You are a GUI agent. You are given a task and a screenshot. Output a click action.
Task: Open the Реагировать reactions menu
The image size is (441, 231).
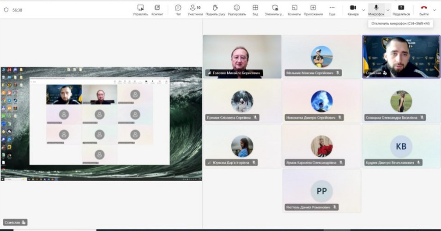(237, 10)
